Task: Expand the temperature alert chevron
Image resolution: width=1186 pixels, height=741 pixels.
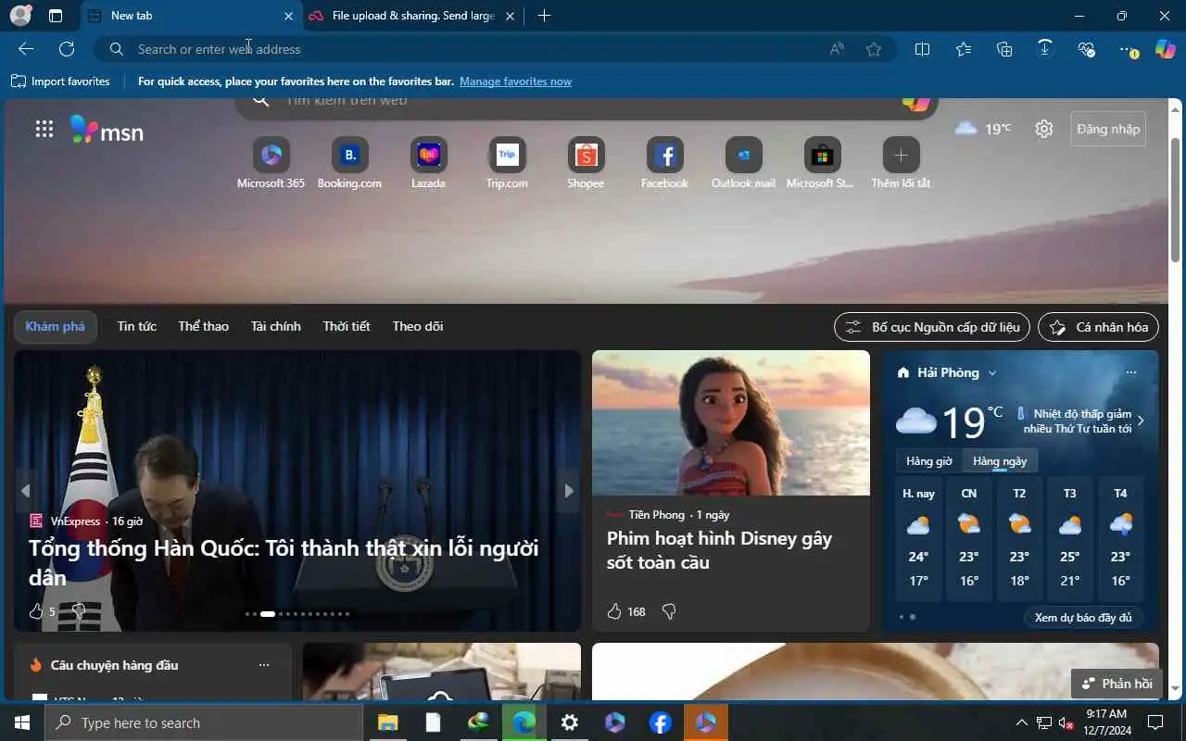Action: [1141, 421]
